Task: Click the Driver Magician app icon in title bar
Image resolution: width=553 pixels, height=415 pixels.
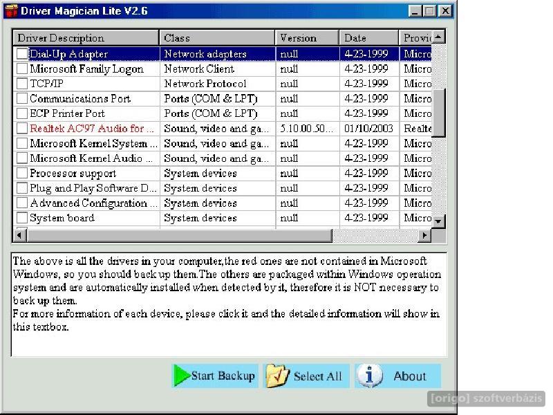Action: (x=11, y=10)
